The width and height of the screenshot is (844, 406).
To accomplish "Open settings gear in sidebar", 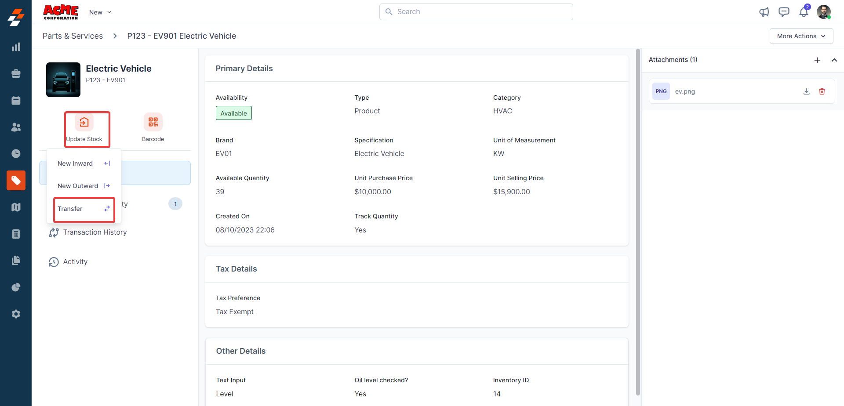I will click(16, 314).
